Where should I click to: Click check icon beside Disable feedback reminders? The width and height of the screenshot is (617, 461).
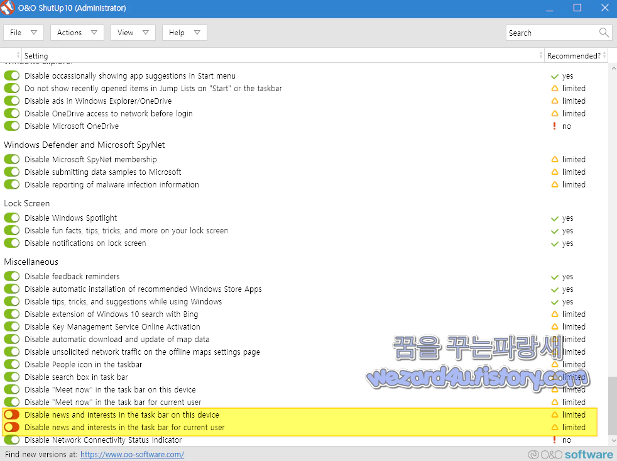(555, 277)
